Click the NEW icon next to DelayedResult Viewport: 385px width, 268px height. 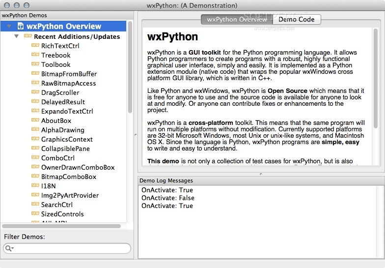tap(35, 101)
